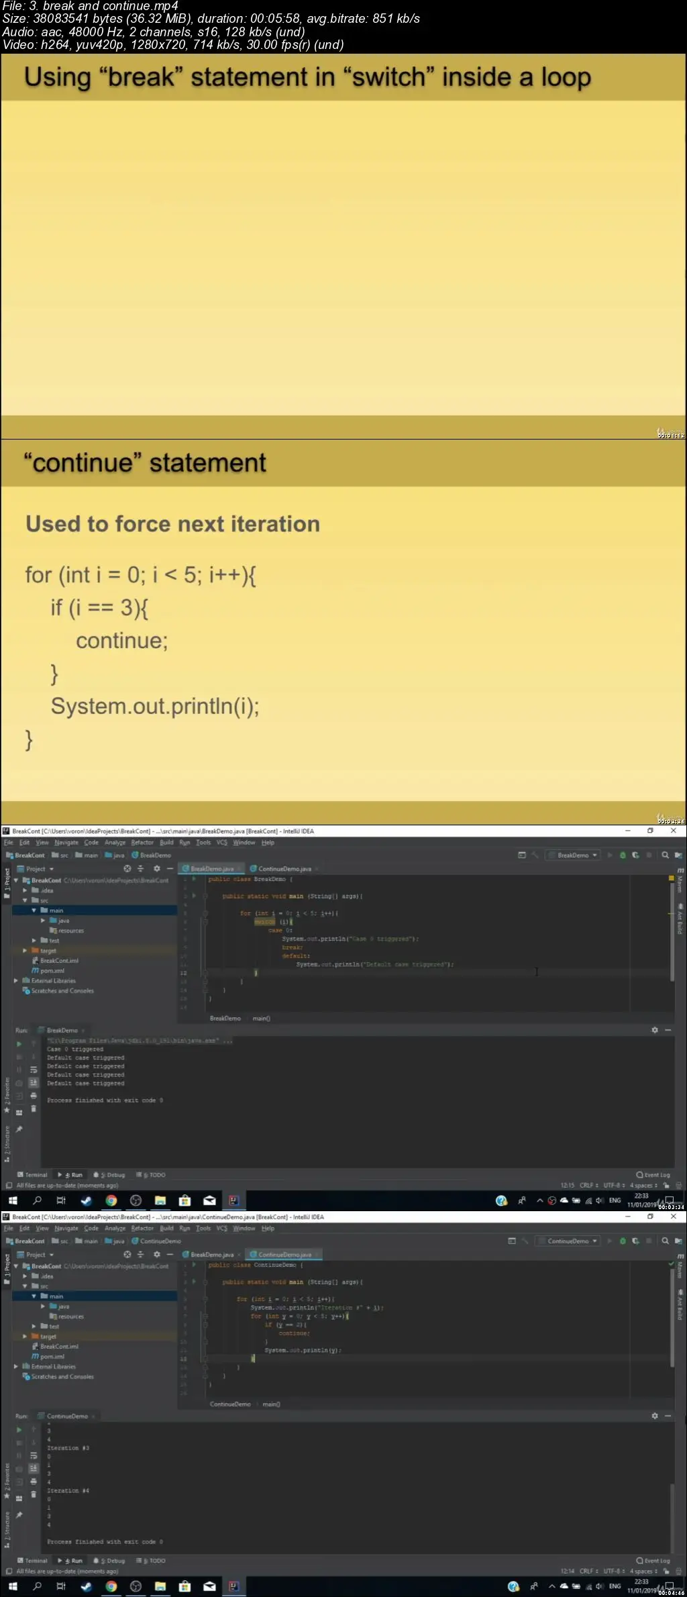This screenshot has height=1597, width=687.
Task: Click the trash clear-output icon in the BreakDemo Run panel
Action: (34, 1109)
